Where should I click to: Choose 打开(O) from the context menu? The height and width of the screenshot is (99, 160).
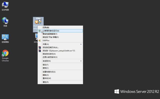coord(60,27)
